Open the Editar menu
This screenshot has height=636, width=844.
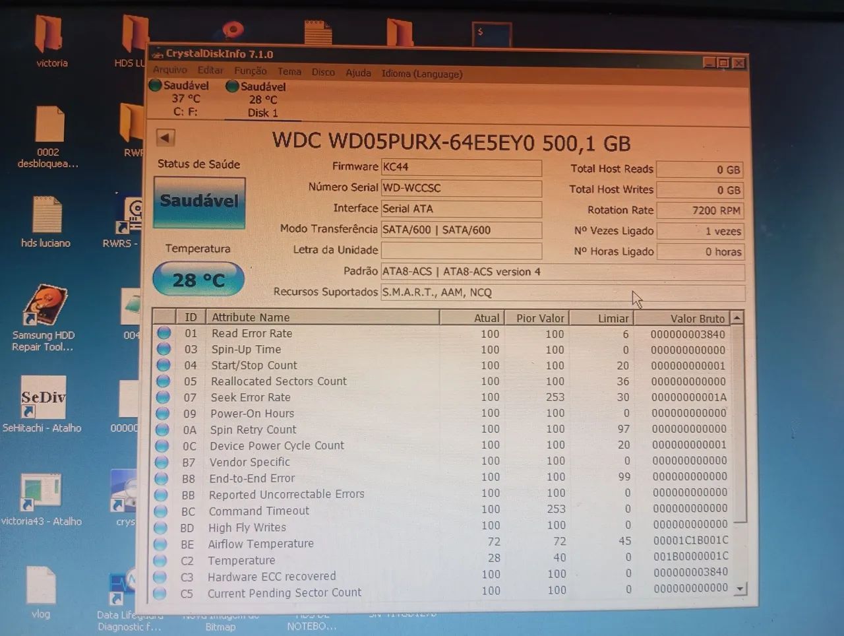tap(210, 70)
